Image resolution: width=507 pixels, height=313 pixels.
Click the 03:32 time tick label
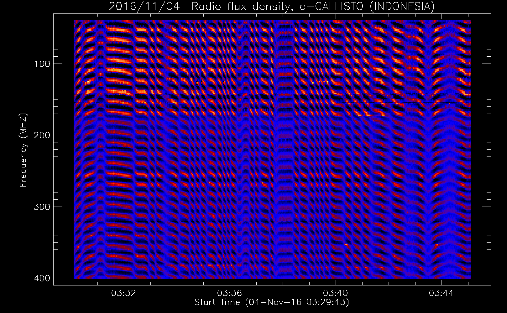click(x=124, y=293)
